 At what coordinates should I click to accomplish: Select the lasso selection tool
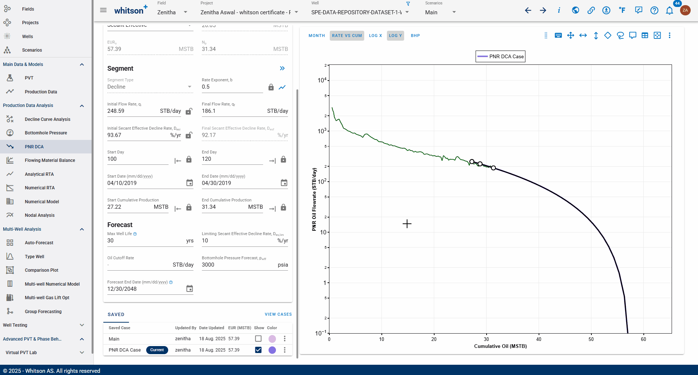(x=620, y=36)
